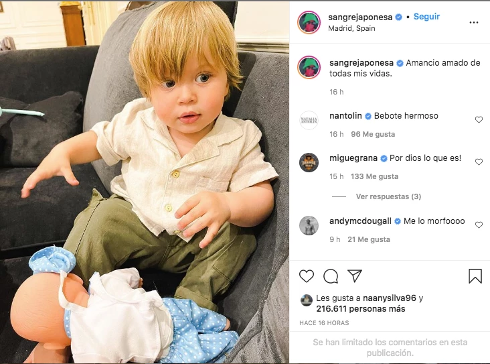
Task: Show who liked nantolin's comment, 96 Me gusta
Action: (373, 134)
